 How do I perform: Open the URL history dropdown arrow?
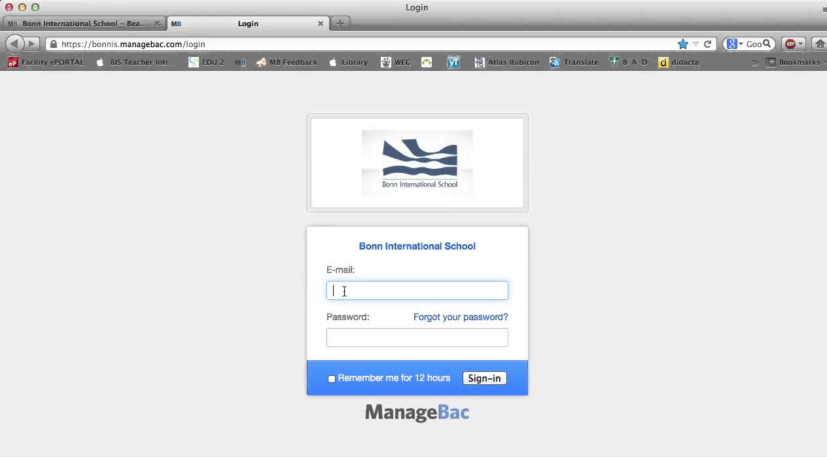pyautogui.click(x=696, y=44)
